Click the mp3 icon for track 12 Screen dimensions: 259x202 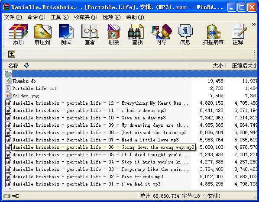(x=8, y=103)
